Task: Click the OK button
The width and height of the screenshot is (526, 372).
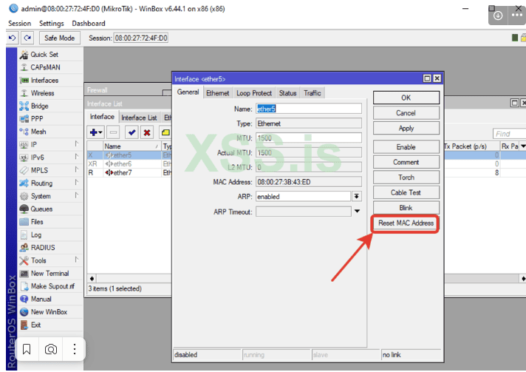Action: point(406,98)
